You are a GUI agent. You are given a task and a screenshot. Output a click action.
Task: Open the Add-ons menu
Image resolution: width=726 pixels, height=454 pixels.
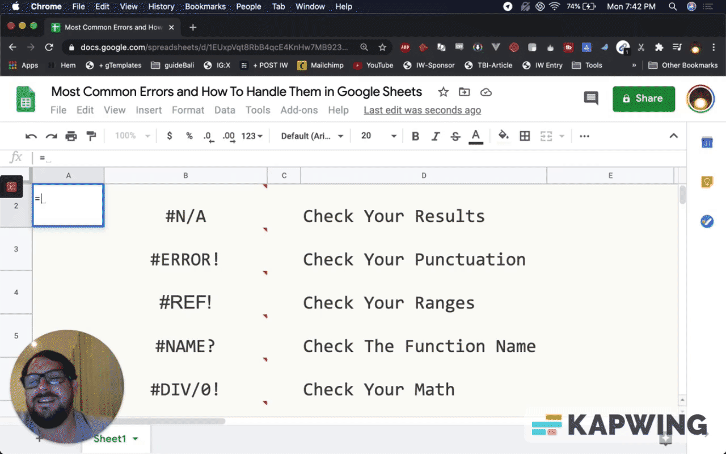299,110
